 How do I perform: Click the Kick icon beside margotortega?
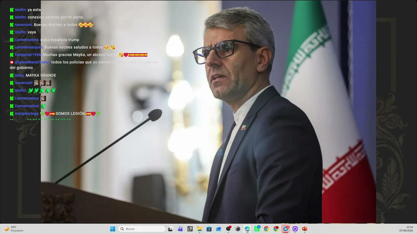pos(12,113)
